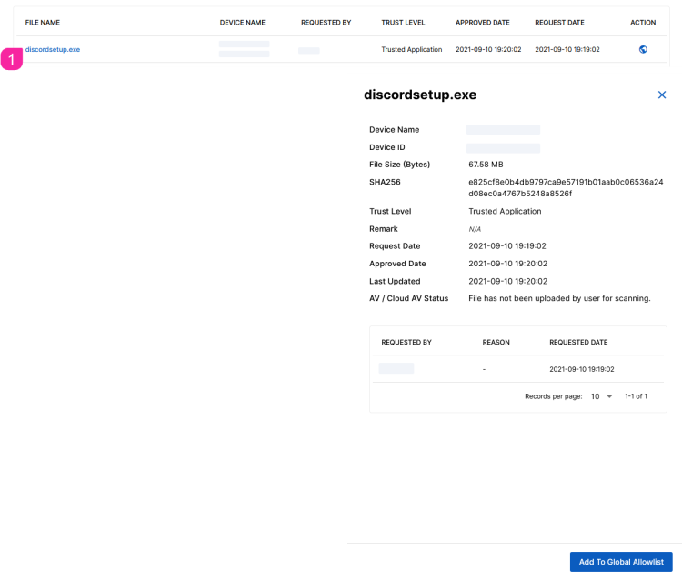
Task: Select the REQUEST DATE column header
Action: tap(559, 23)
